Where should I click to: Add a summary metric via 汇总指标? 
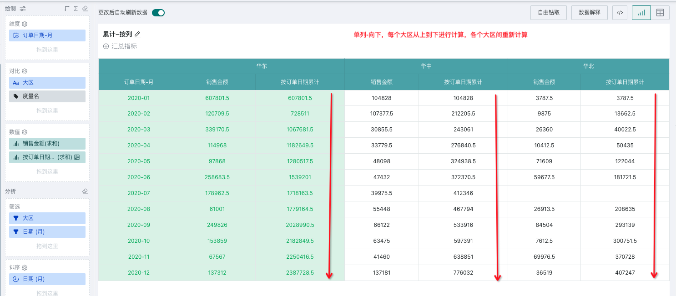coord(120,46)
